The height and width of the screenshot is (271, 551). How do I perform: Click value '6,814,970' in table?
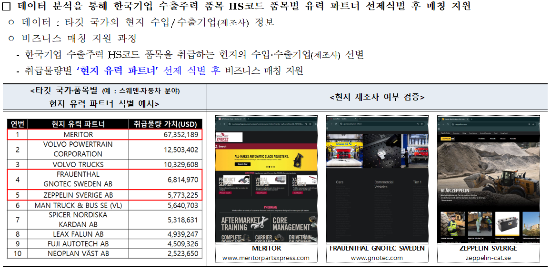(x=183, y=180)
